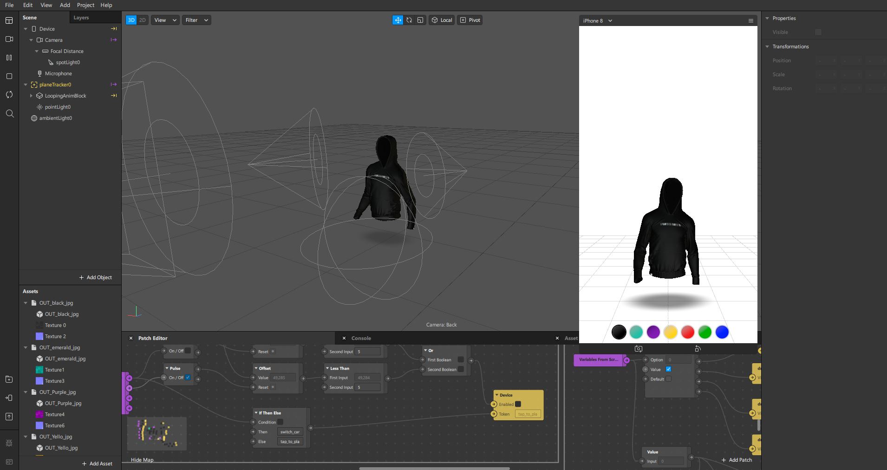Collapse the Device tree item
Image resolution: width=887 pixels, height=470 pixels.
pos(26,29)
